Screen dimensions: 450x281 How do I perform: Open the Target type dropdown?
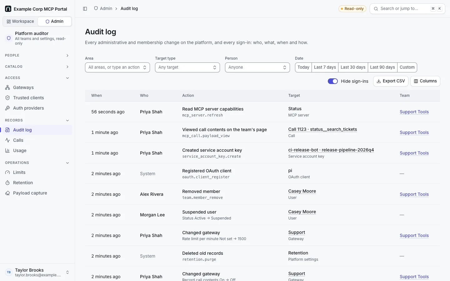(x=187, y=67)
